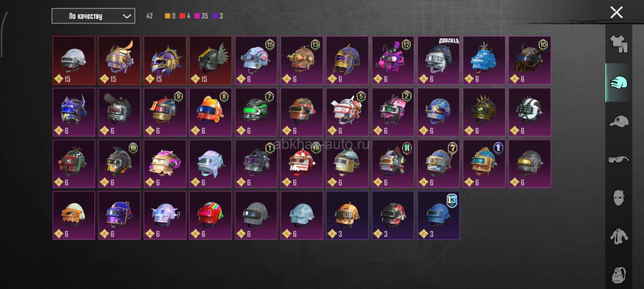Screen dimensions: 644x289
Task: Open the glasses category icon
Action: pos(619,159)
